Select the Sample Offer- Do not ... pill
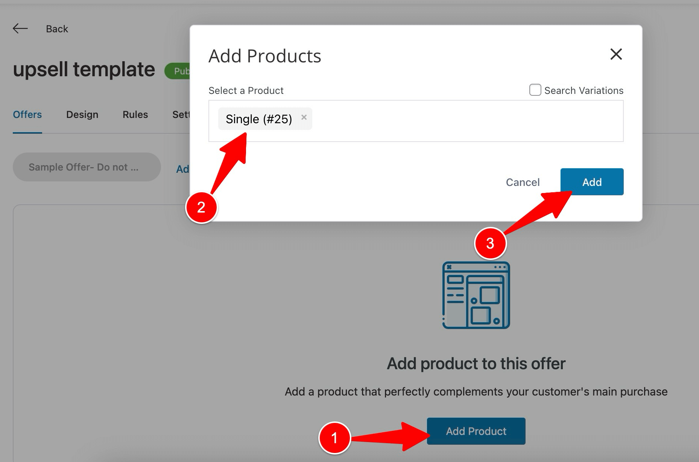This screenshot has width=699, height=462. (87, 167)
